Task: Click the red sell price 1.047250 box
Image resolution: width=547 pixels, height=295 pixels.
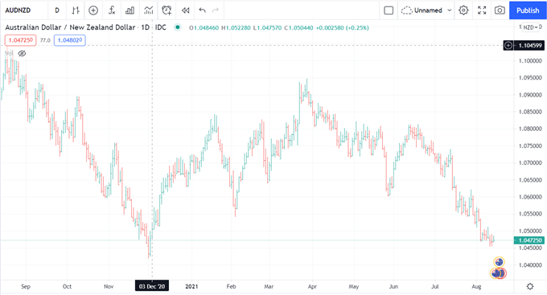Action: 20,40
